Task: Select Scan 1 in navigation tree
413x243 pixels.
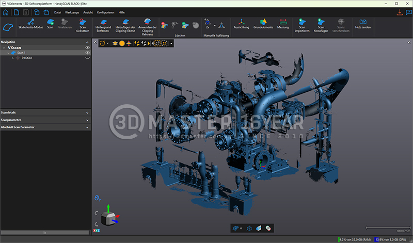Action: 45,53
